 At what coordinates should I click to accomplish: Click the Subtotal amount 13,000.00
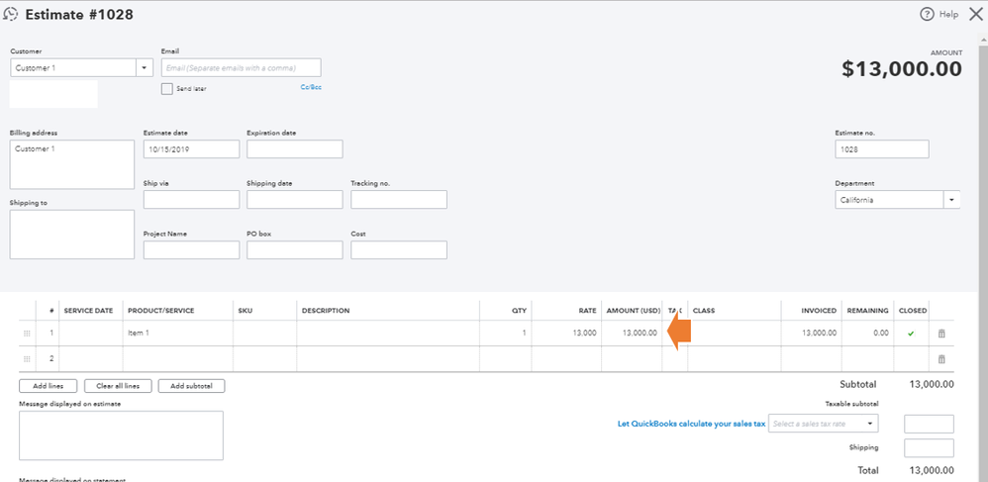(932, 384)
